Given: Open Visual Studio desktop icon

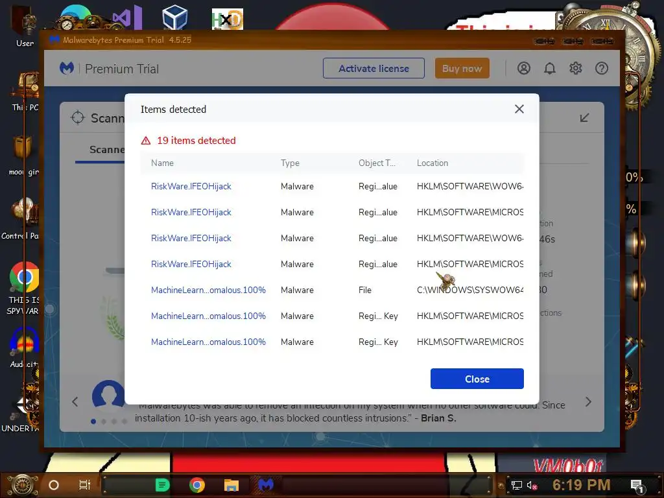Looking at the screenshot, I should [127, 18].
